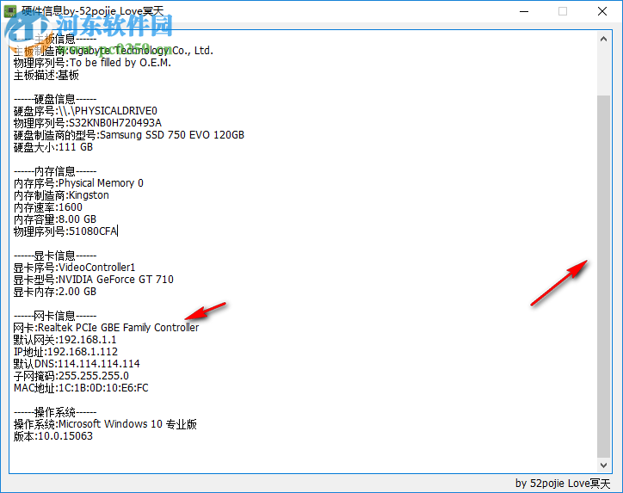Click the line '主板描述:基板'
The width and height of the screenshot is (623, 493).
tap(46, 75)
